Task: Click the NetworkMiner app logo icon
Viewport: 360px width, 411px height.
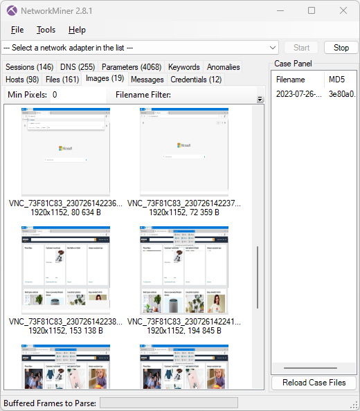Action: (12, 11)
